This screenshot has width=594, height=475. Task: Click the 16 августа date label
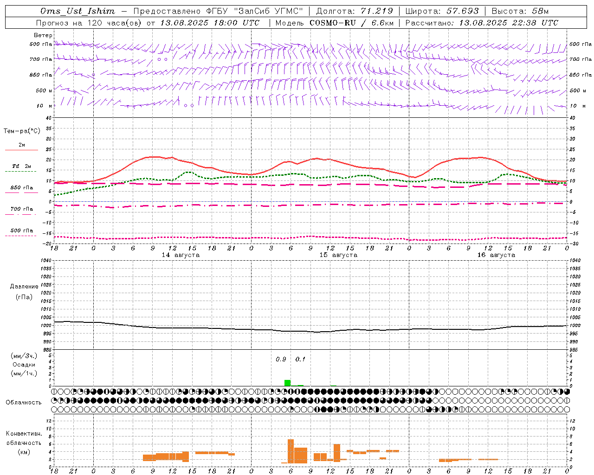(x=496, y=255)
